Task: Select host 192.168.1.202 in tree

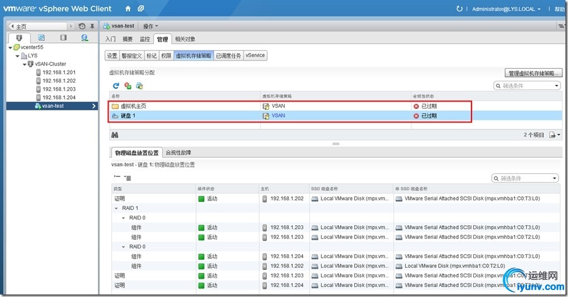Action: click(59, 81)
